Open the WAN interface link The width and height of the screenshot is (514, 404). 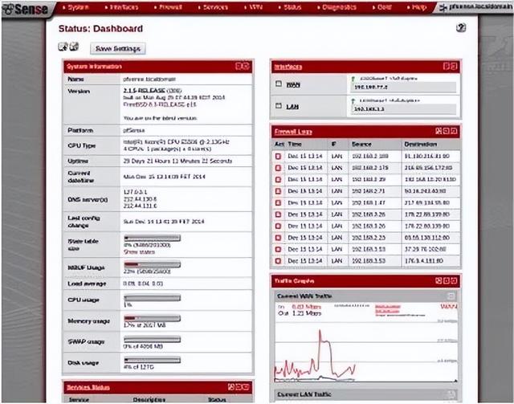[292, 84]
